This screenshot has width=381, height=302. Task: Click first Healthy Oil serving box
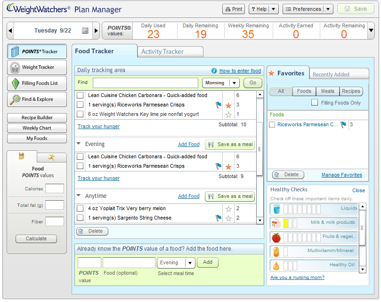point(286,266)
